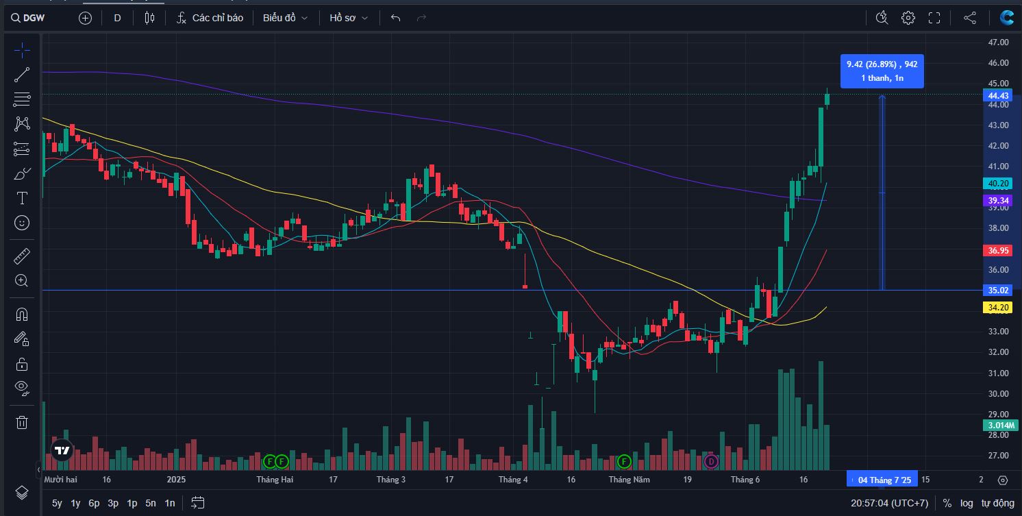Select the ruler measure tool

[22, 256]
